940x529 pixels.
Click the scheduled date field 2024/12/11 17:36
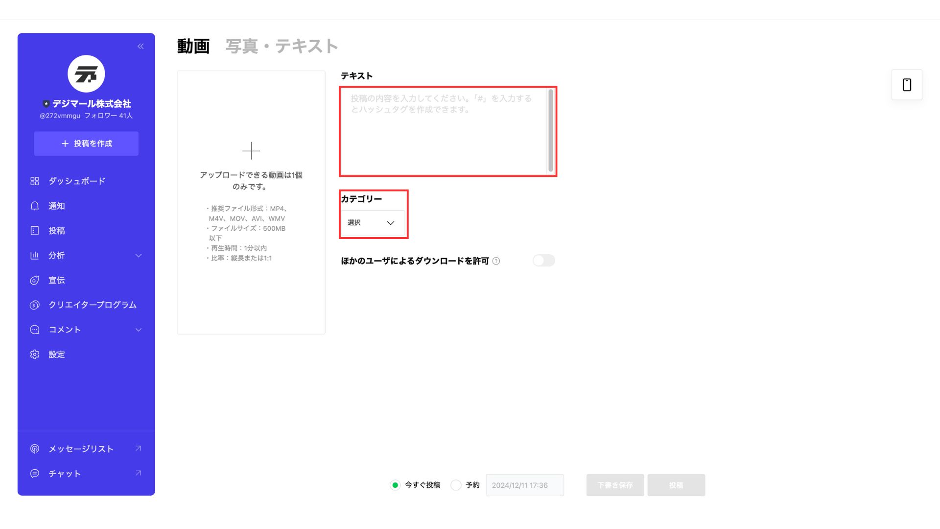point(525,485)
